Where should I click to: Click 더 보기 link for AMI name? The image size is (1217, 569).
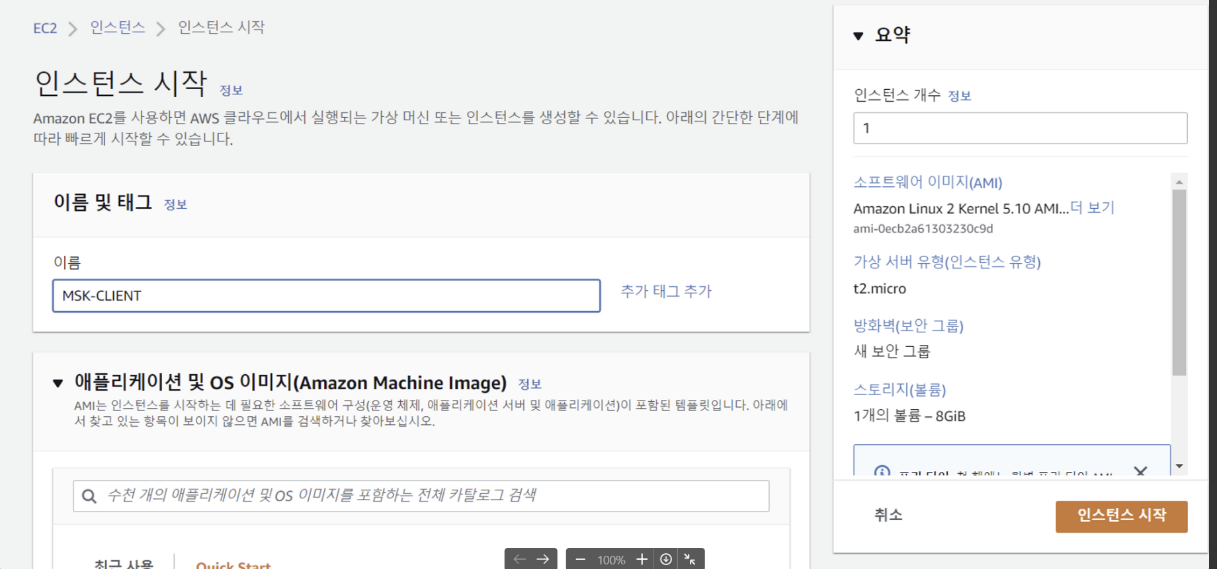1092,208
